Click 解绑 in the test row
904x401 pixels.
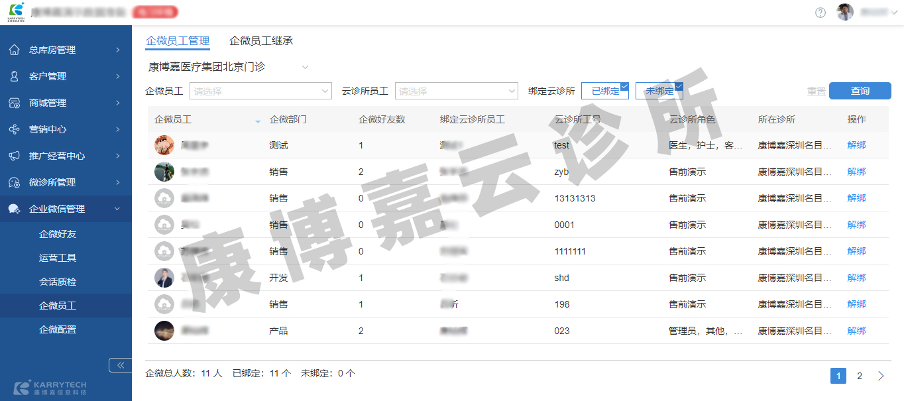[856, 145]
